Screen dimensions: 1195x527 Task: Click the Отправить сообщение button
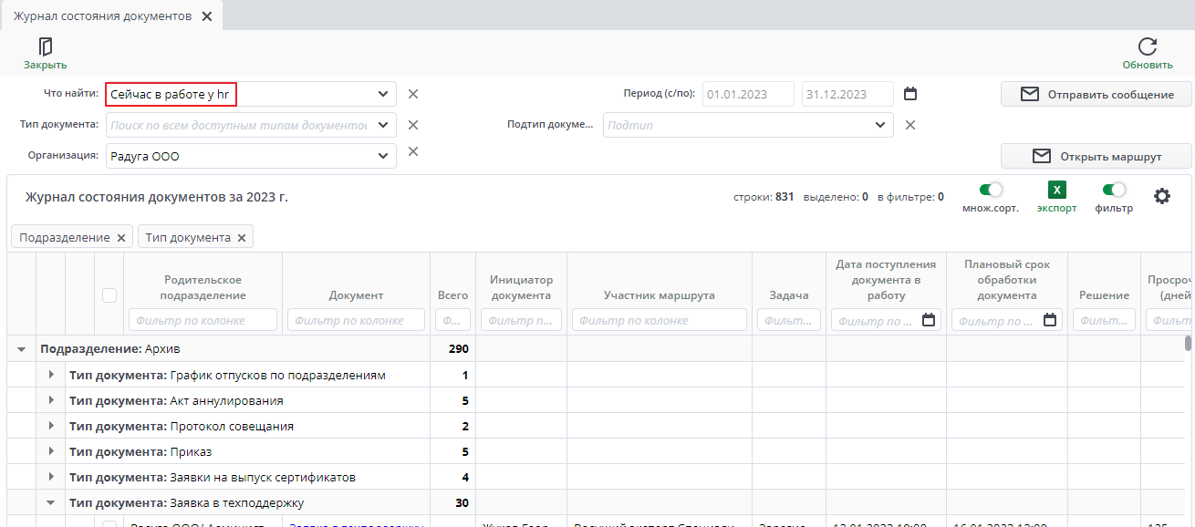(x=1096, y=94)
